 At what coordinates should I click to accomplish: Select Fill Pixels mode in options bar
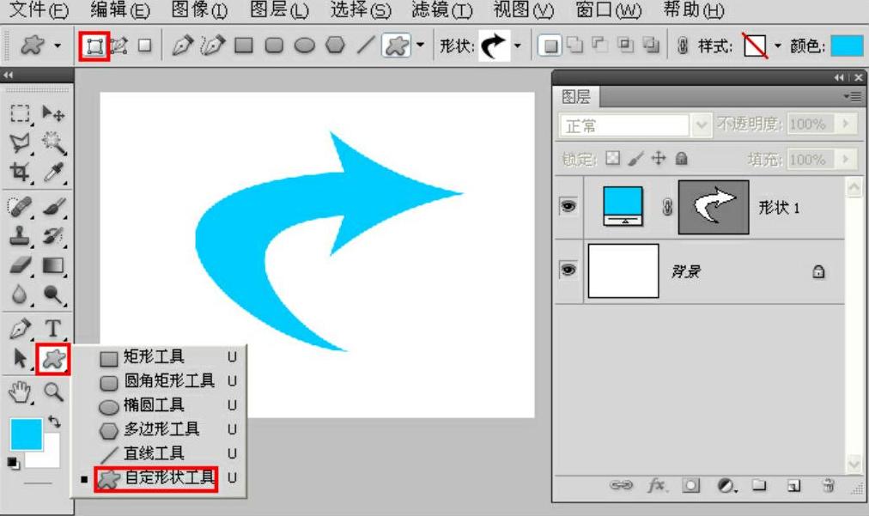click(144, 46)
